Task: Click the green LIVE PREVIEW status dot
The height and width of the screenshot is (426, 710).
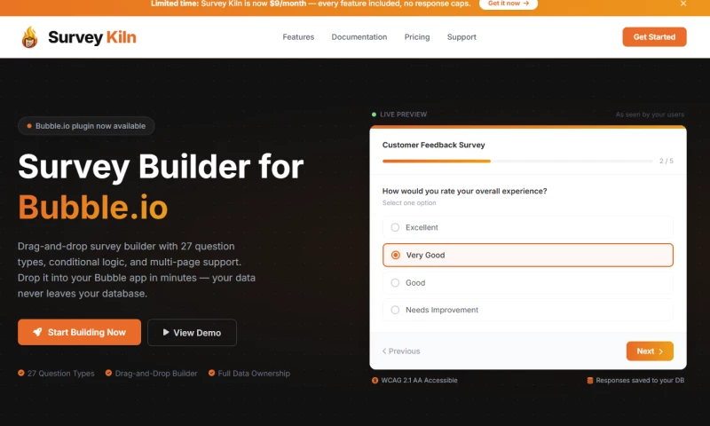Action: [374, 114]
